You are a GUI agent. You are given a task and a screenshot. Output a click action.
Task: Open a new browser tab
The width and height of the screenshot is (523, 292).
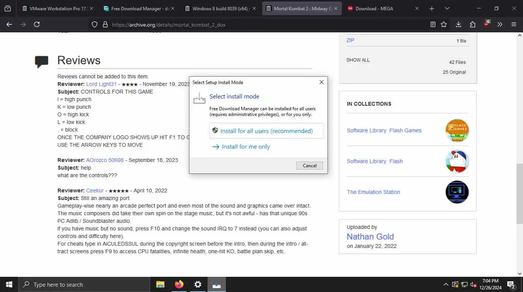432,8
